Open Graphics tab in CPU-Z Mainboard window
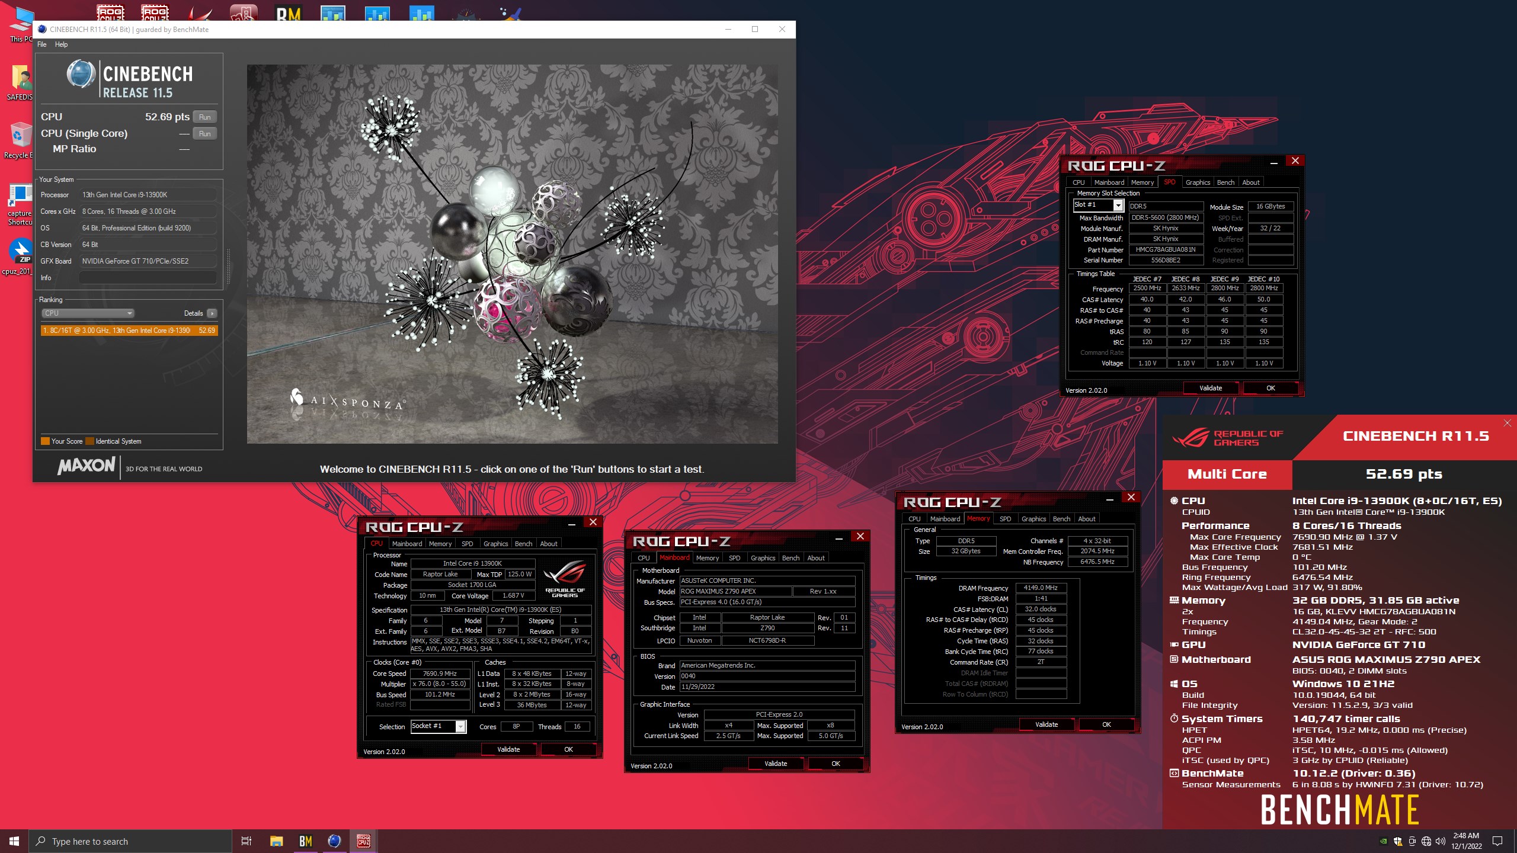Viewport: 1517px width, 853px height. [763, 558]
